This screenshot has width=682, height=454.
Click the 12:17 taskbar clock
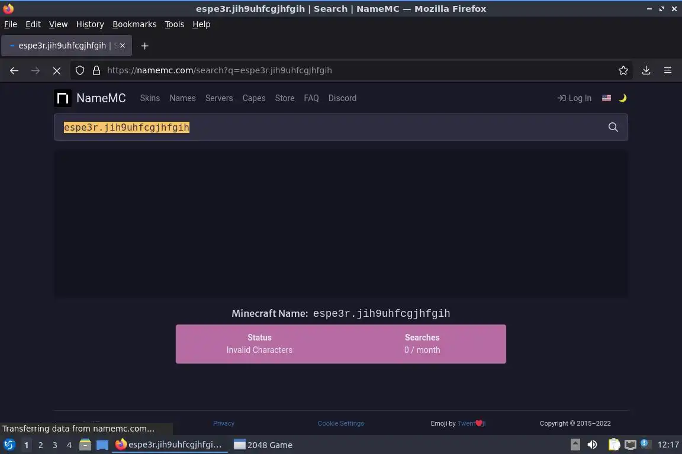[668, 445]
